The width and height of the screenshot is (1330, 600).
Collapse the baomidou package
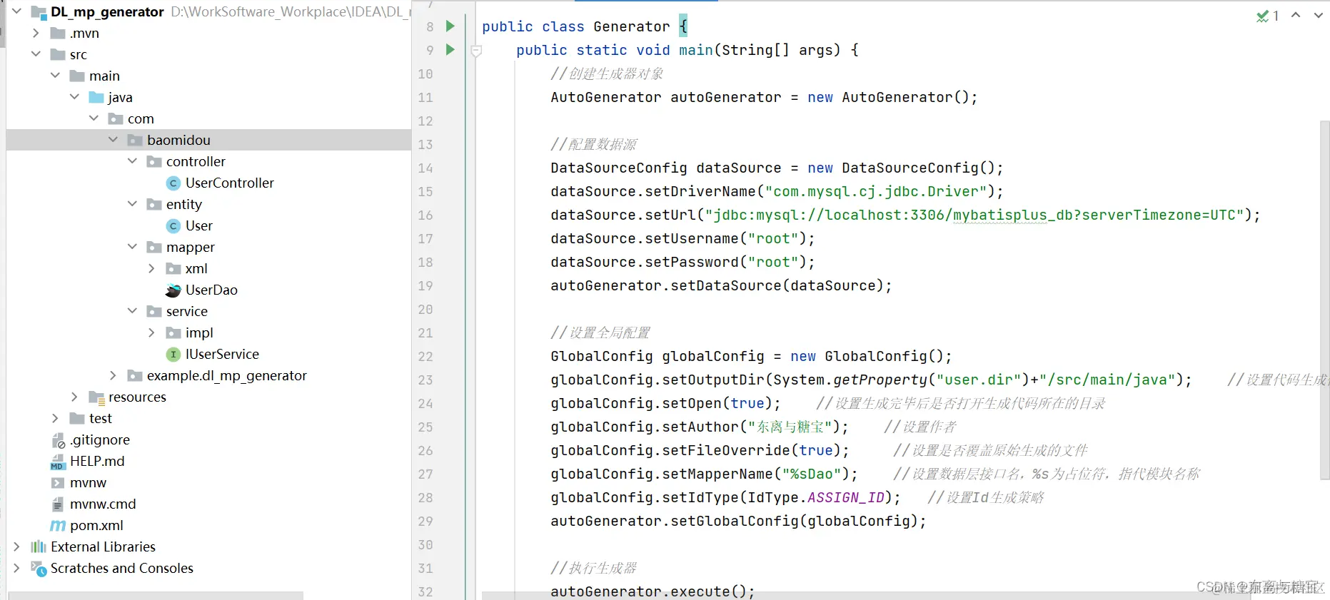pos(113,140)
